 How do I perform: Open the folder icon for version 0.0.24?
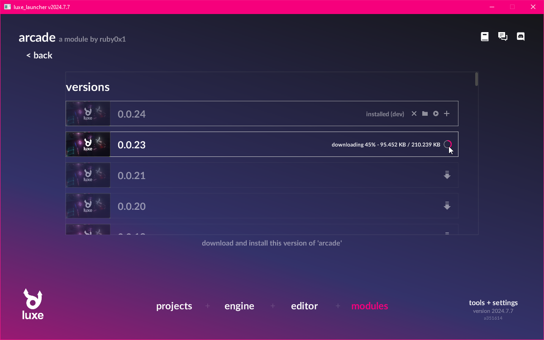pyautogui.click(x=425, y=113)
